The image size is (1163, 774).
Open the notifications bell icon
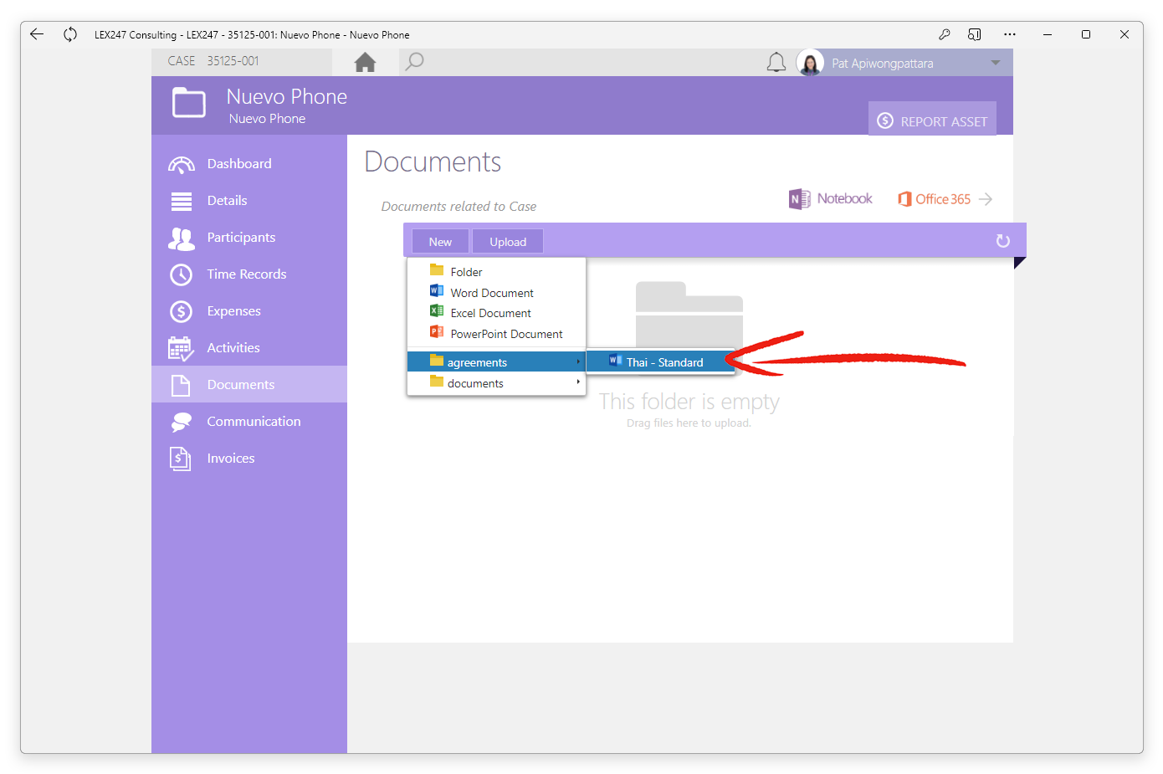(x=776, y=63)
